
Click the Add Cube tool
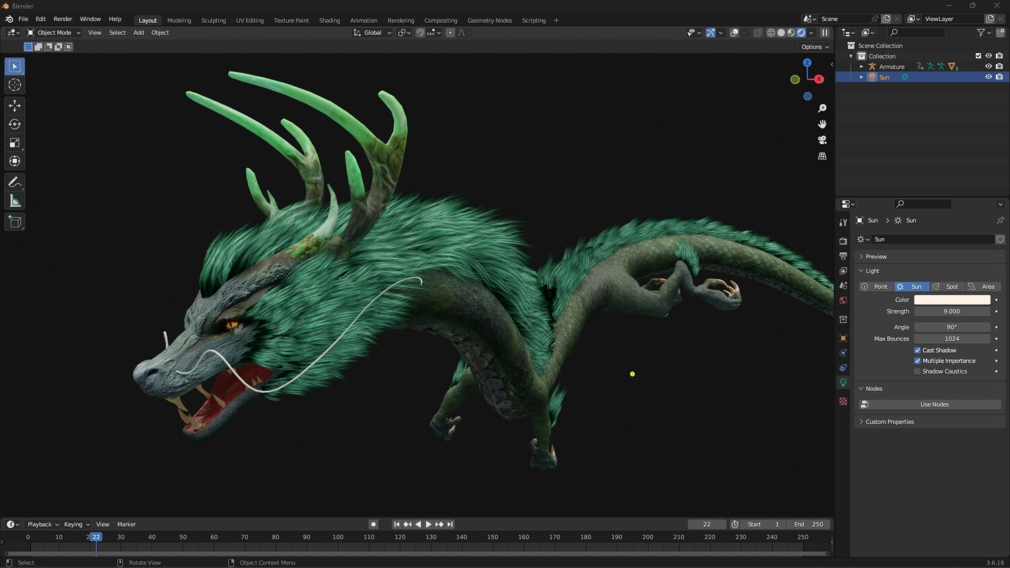pyautogui.click(x=15, y=222)
